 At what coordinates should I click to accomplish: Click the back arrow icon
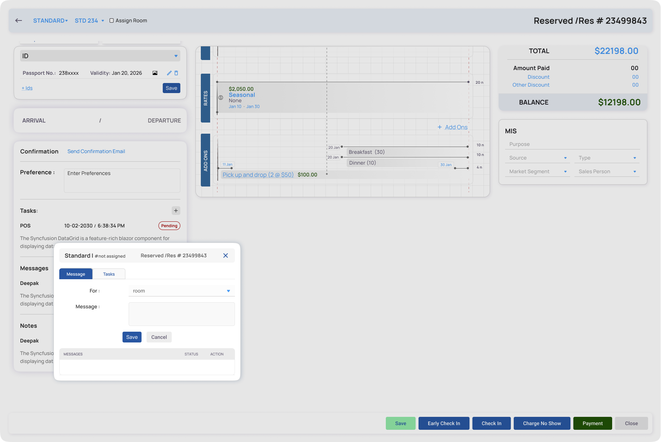point(19,20)
